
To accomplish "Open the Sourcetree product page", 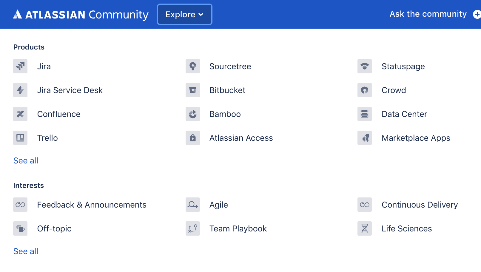I will [230, 66].
